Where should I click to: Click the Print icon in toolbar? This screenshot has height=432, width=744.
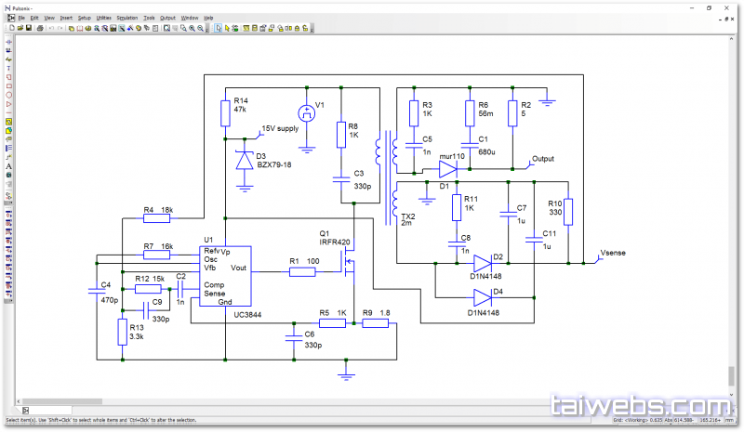tap(40, 28)
